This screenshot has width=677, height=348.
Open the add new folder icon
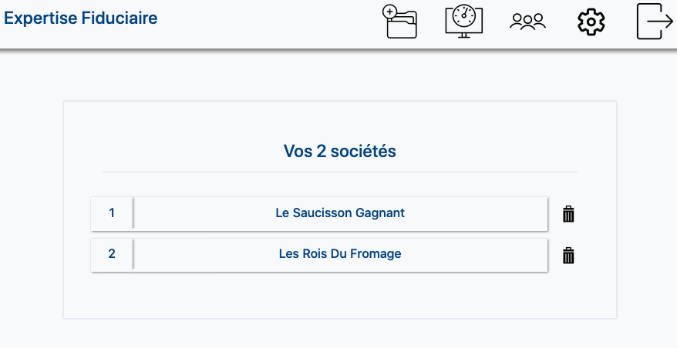point(400,21)
